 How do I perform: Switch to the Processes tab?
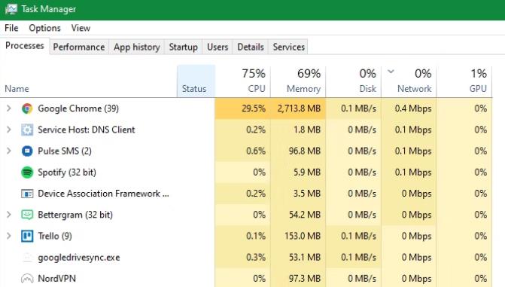pyautogui.click(x=25, y=46)
